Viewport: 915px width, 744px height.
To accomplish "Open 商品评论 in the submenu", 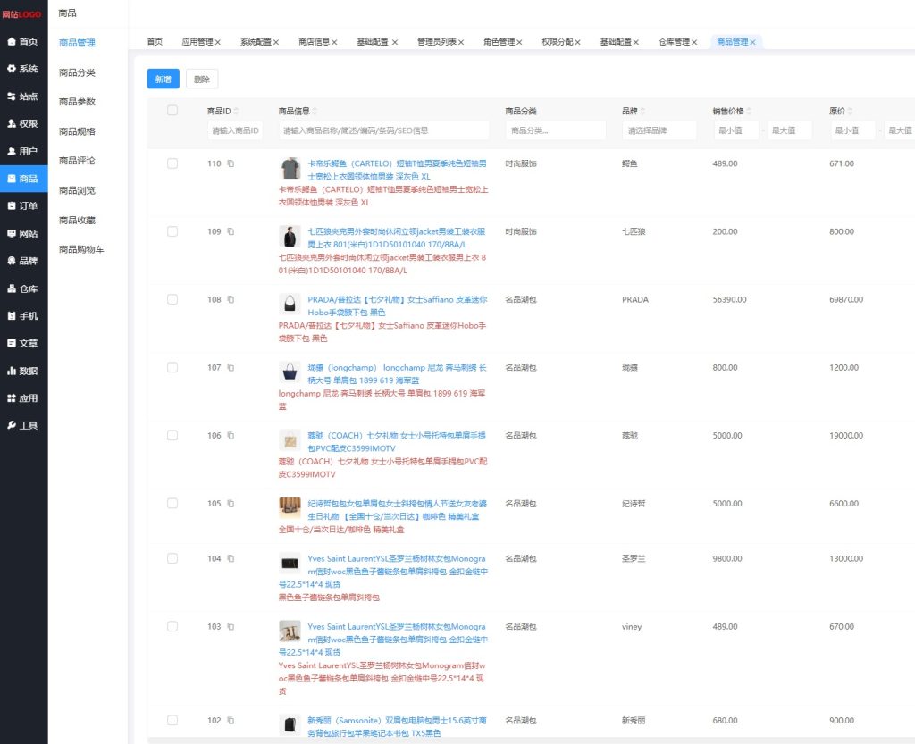I will pyautogui.click(x=77, y=161).
